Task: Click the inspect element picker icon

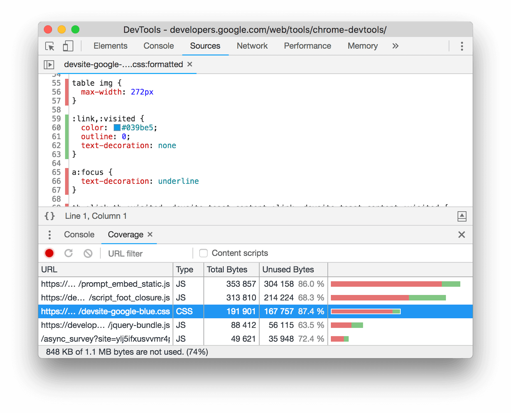Action: [51, 46]
